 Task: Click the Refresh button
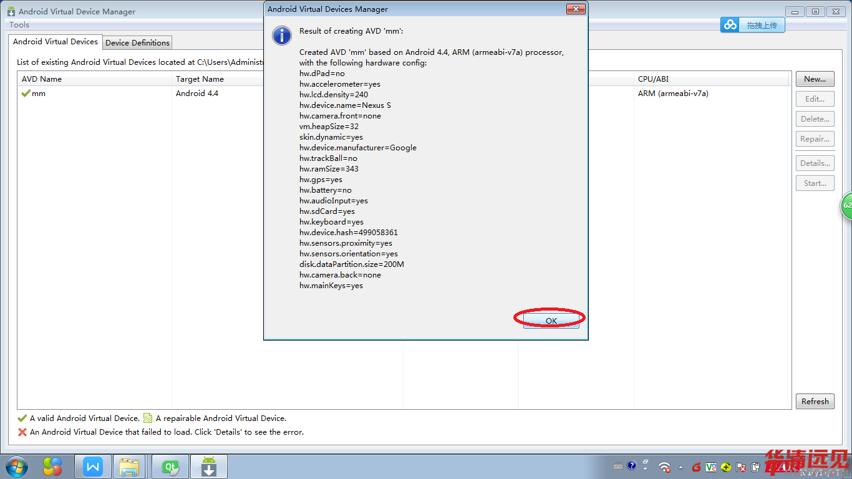click(x=815, y=402)
